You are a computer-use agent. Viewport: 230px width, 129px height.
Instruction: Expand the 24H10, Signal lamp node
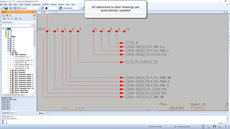pyautogui.click(x=10, y=90)
